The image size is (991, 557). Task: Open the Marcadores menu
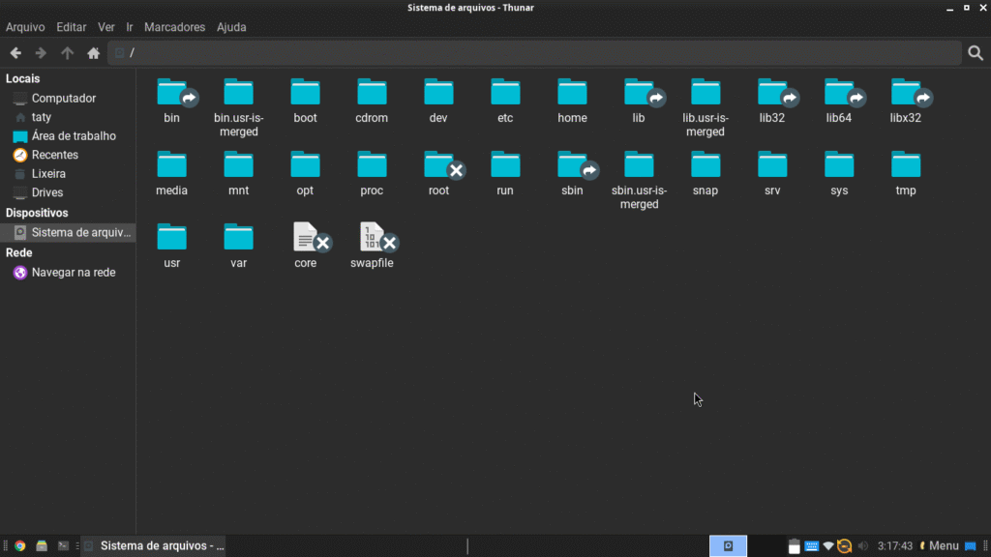click(174, 27)
